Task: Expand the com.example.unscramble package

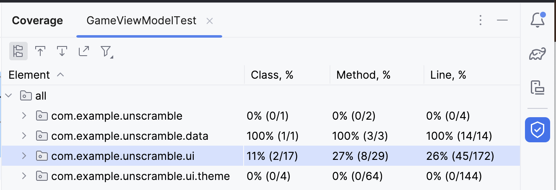Action: (24, 116)
